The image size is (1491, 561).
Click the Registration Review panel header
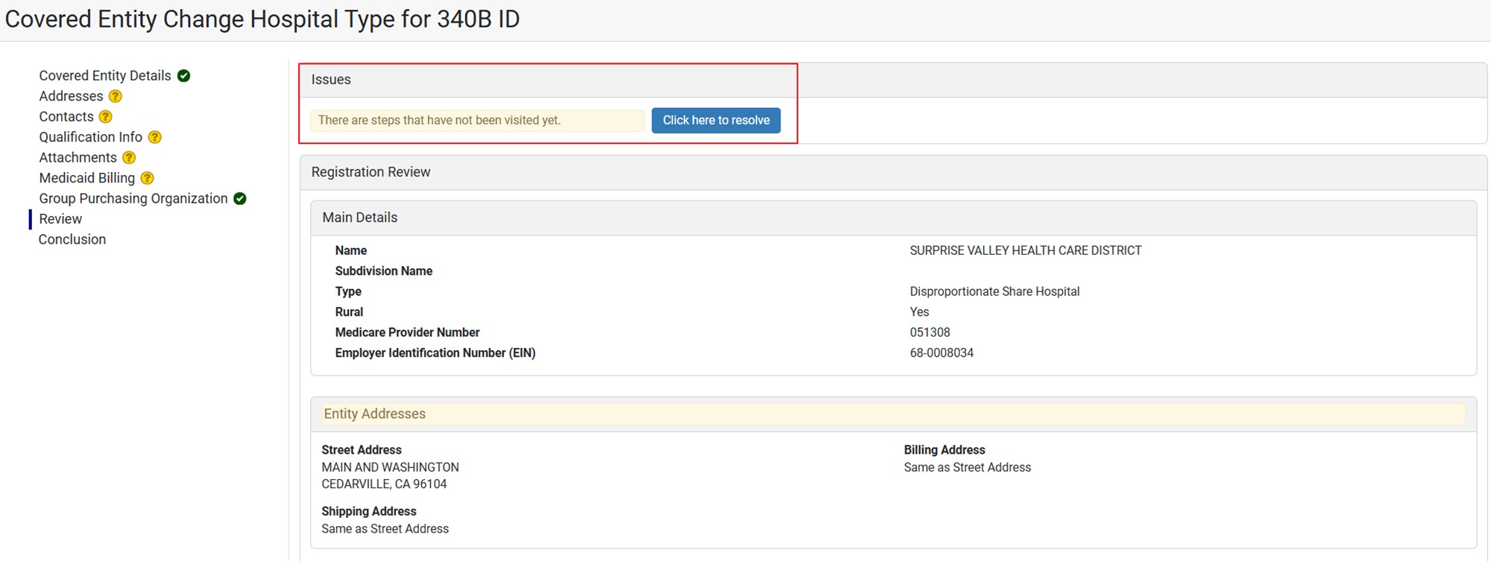[371, 172]
